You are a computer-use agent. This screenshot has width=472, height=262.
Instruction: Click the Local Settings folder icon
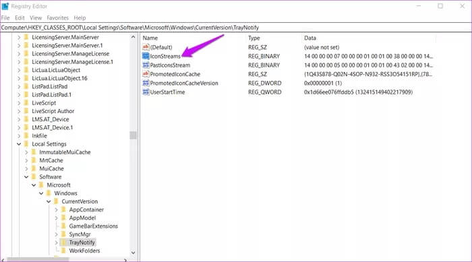tap(26, 143)
